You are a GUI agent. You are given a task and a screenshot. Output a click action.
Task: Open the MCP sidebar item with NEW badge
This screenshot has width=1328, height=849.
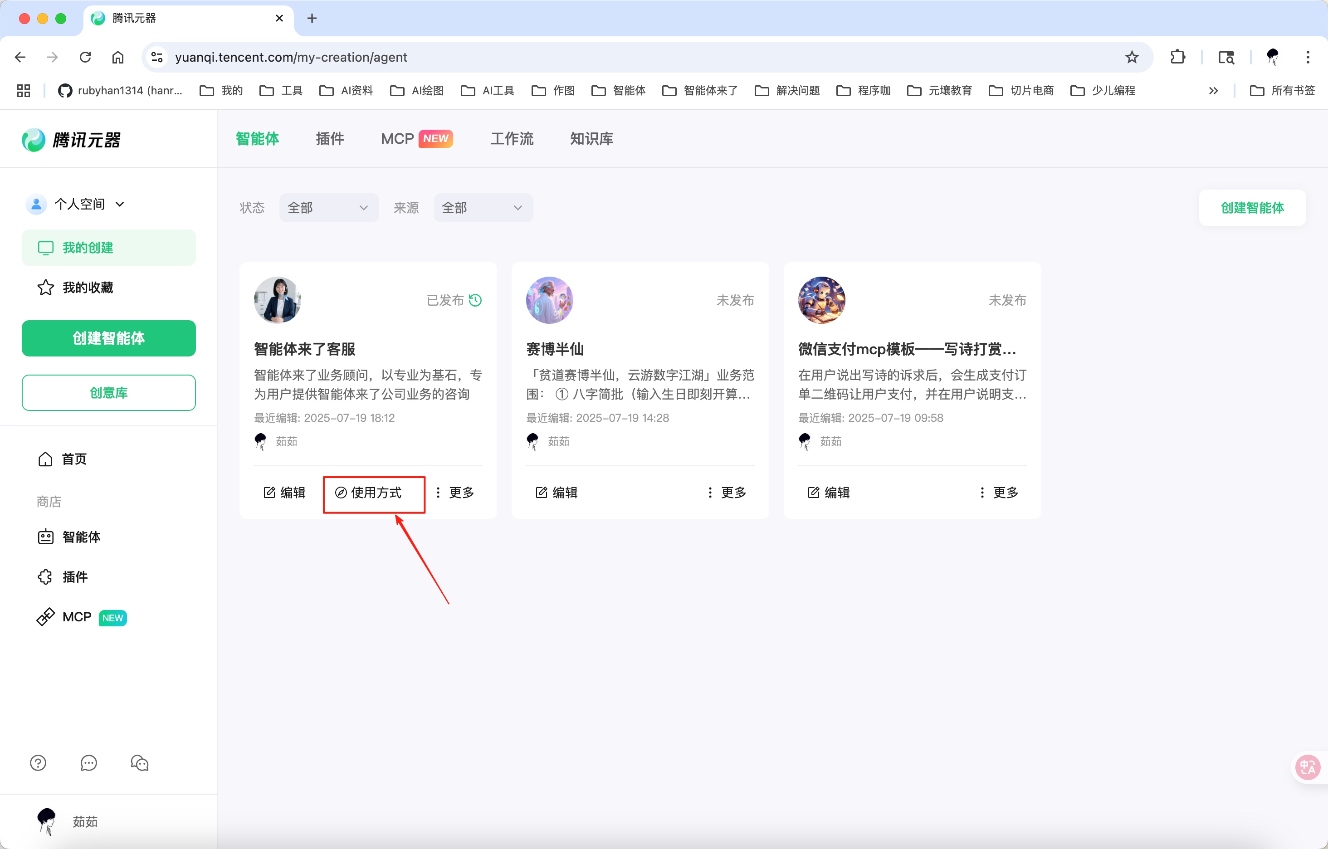tap(46, 617)
